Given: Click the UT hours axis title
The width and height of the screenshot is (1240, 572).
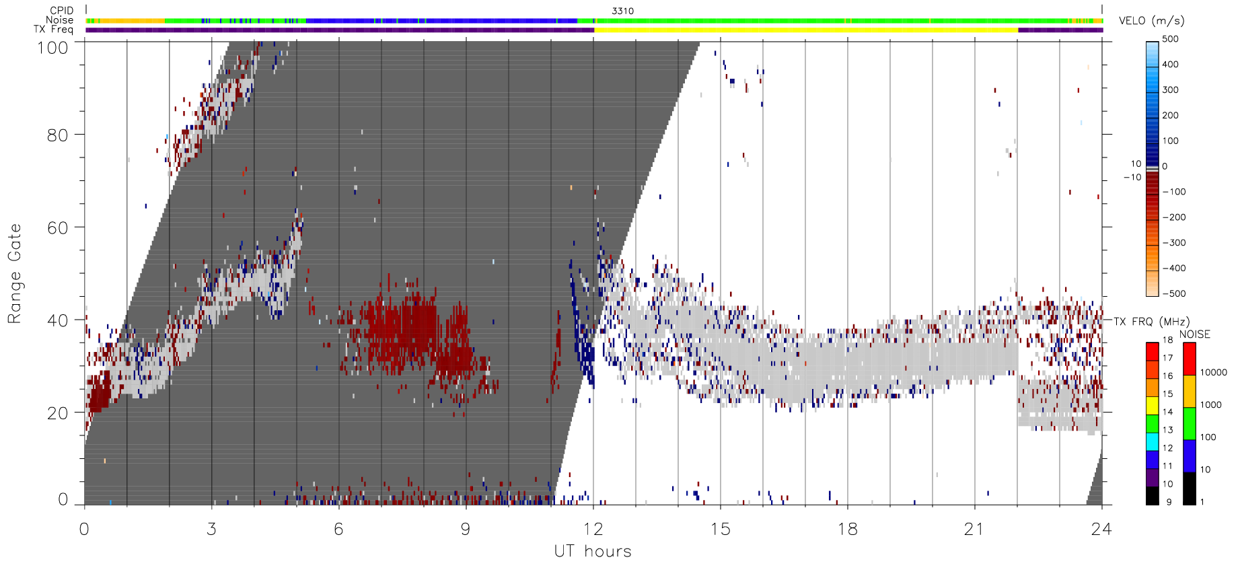Looking at the screenshot, I should [593, 552].
